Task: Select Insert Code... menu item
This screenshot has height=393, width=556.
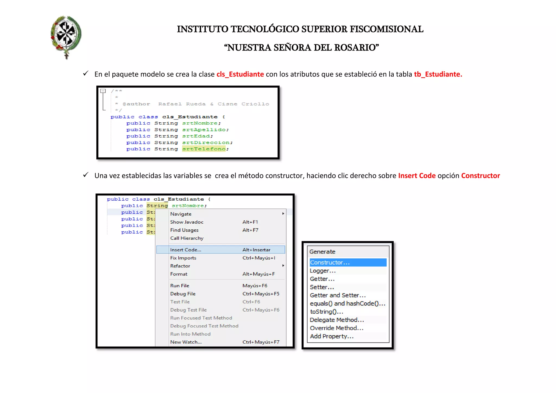Action: 221,250
